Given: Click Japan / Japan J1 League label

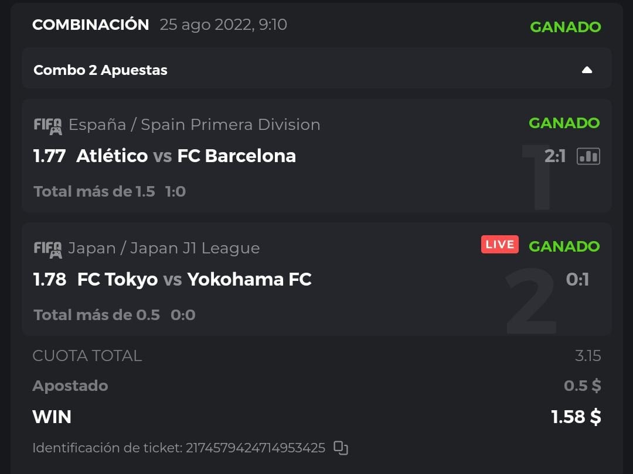Looking at the screenshot, I should click(164, 248).
